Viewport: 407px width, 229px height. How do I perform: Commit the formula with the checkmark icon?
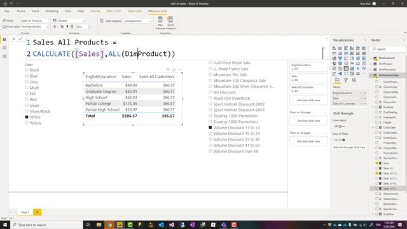tap(20, 39)
